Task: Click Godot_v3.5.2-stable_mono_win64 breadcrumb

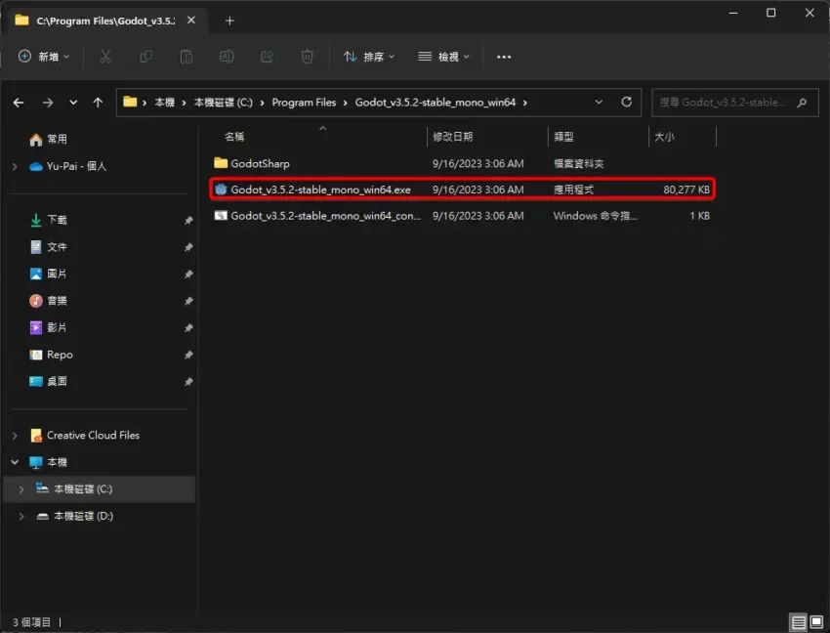Action: 436,103
